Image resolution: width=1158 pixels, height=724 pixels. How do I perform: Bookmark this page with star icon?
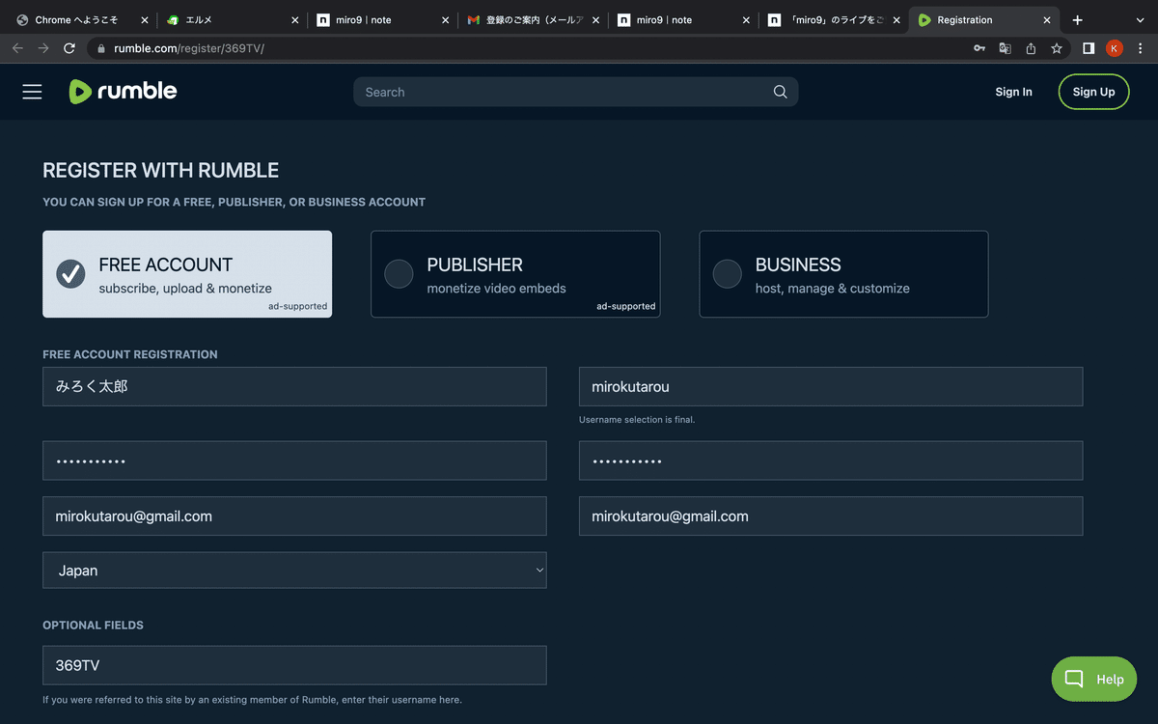click(1057, 48)
